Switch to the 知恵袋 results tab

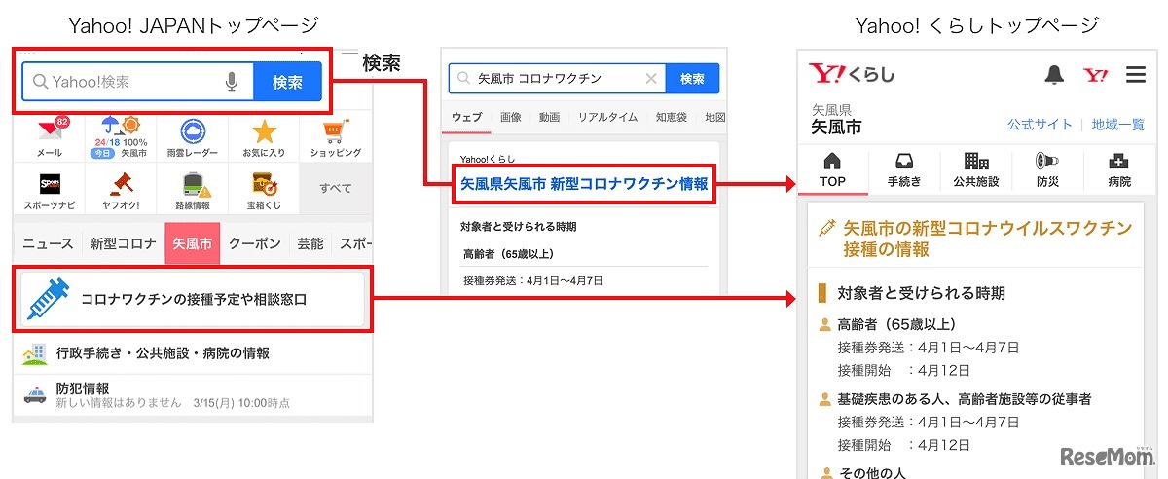pos(671,117)
